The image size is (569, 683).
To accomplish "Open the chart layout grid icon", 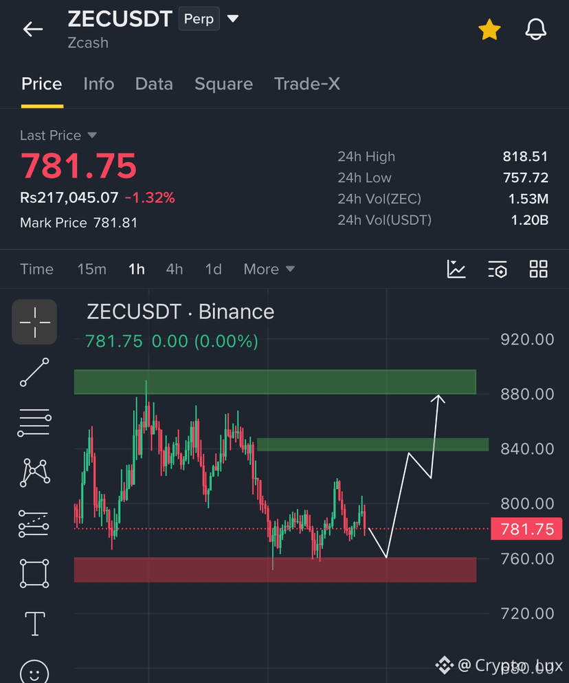I will pyautogui.click(x=539, y=269).
